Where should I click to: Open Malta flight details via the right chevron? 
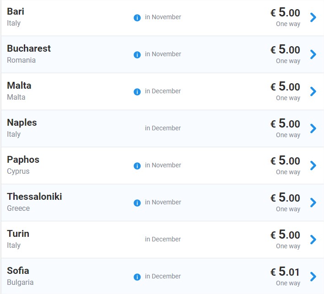click(313, 91)
